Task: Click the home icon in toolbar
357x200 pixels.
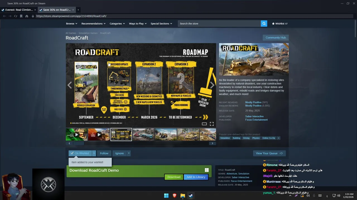Action: click(27, 16)
